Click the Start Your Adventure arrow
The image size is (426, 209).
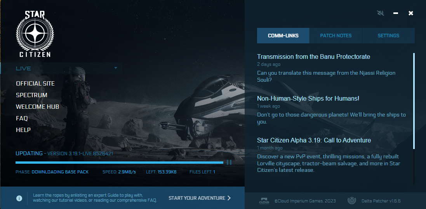(x=229, y=198)
